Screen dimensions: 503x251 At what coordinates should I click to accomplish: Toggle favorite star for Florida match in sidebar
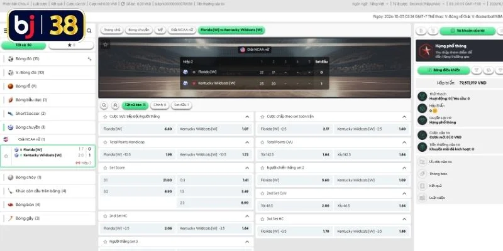6,156
